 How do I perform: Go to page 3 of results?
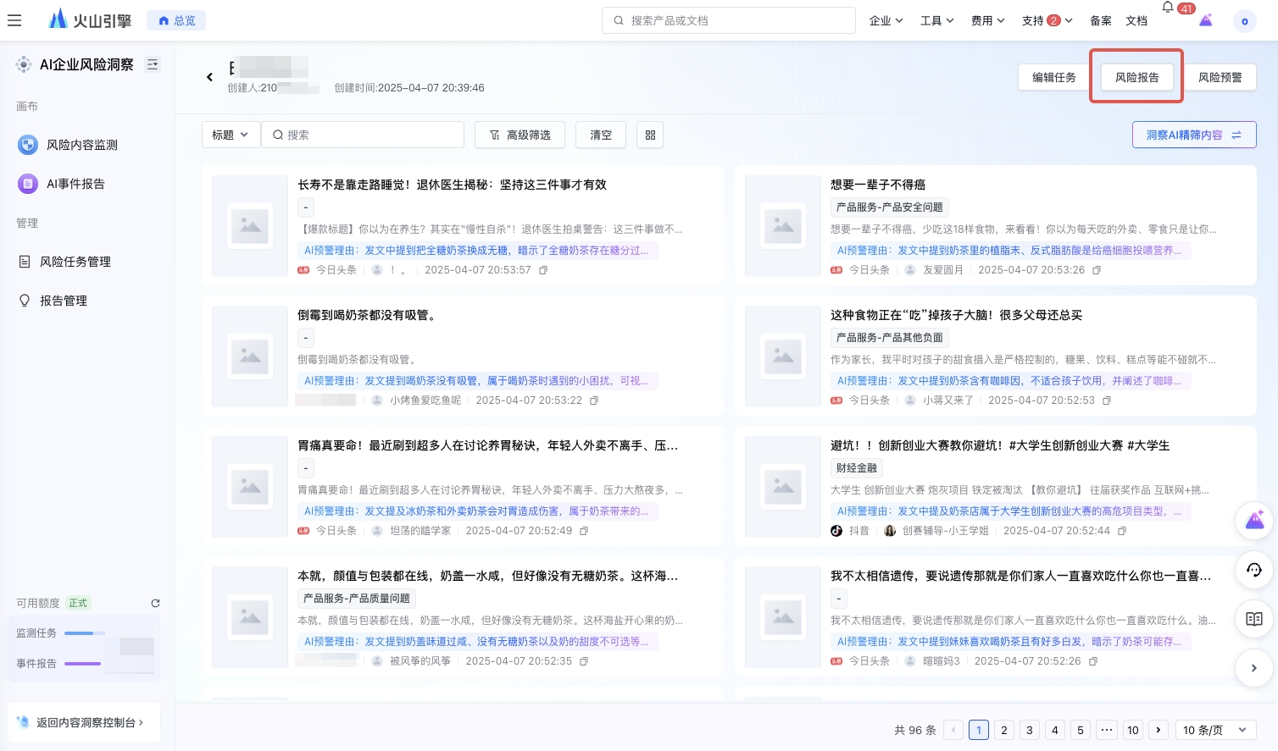[x=1030, y=730]
